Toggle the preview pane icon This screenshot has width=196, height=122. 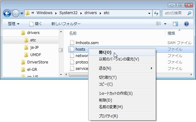point(175,24)
